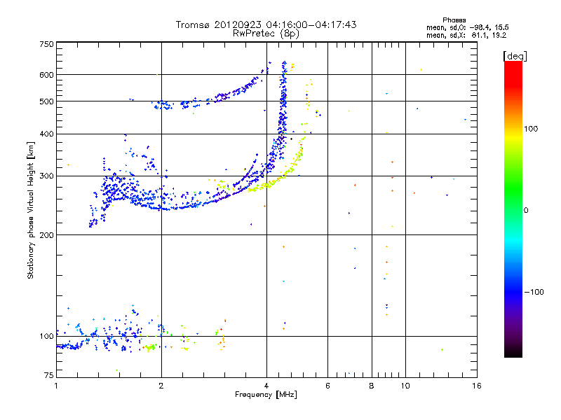Click the 'Frequency [MHz]' axis title

[x=266, y=395]
